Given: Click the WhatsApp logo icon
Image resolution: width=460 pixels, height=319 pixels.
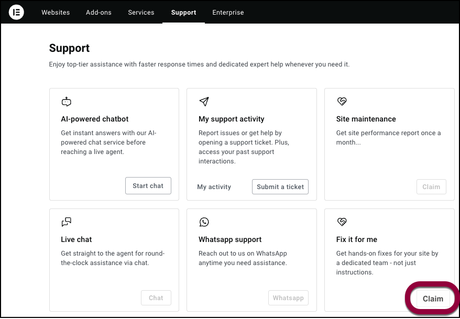Looking at the screenshot, I should 204,222.
